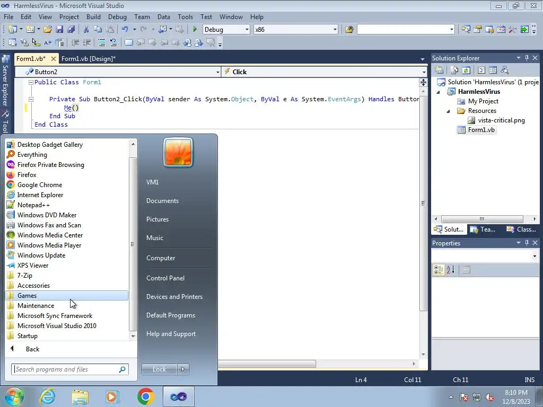543x407 pixels.
Task: Open the Games folder in Start menu
Action: 67,296
